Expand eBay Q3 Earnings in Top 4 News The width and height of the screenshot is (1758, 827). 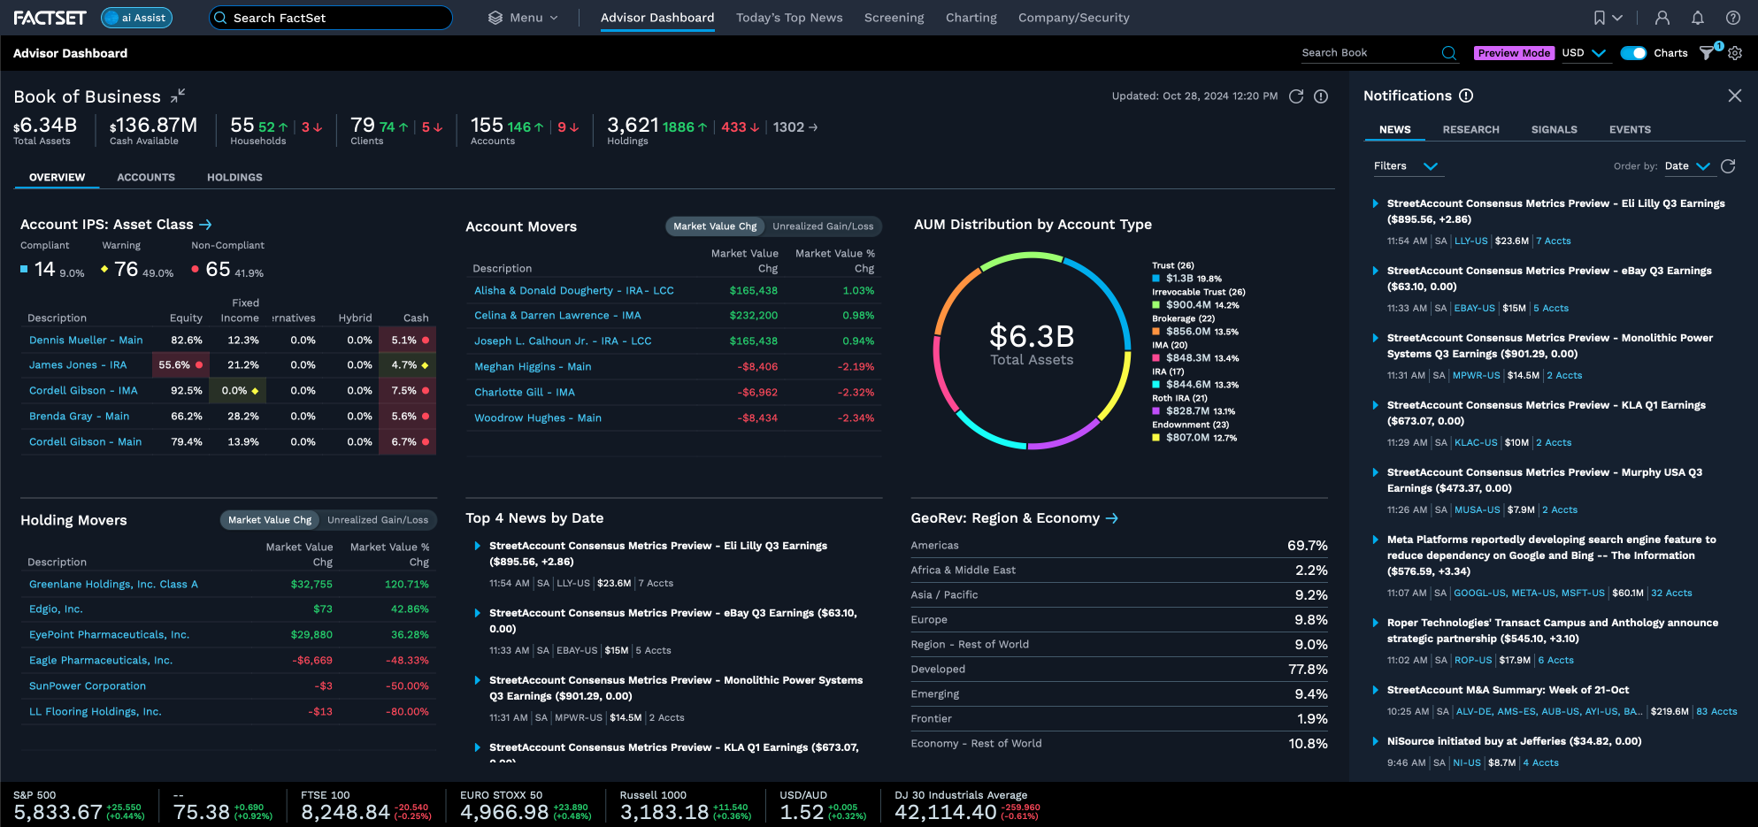coord(478,613)
